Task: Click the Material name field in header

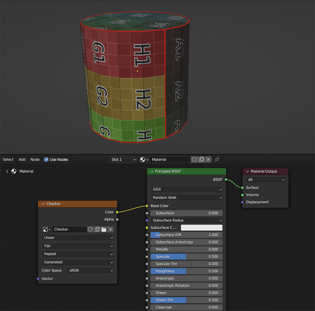Action: pos(170,159)
